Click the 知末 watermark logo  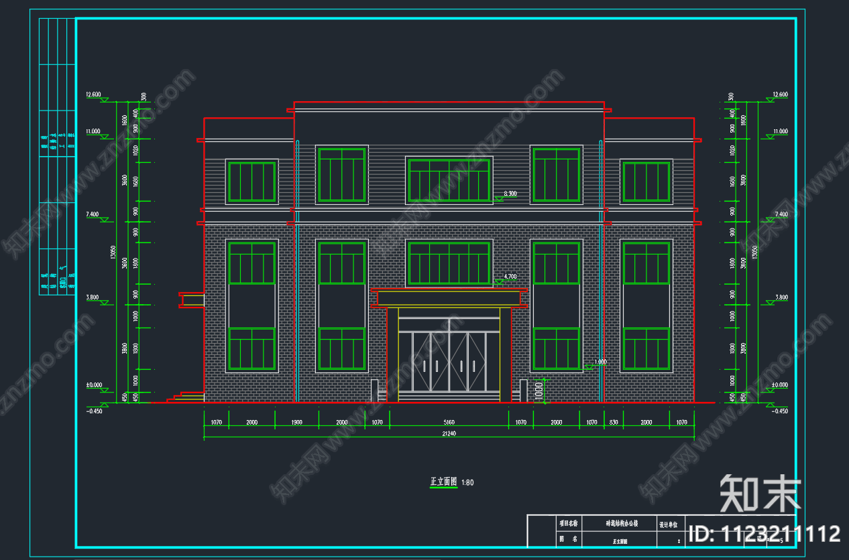click(x=760, y=494)
